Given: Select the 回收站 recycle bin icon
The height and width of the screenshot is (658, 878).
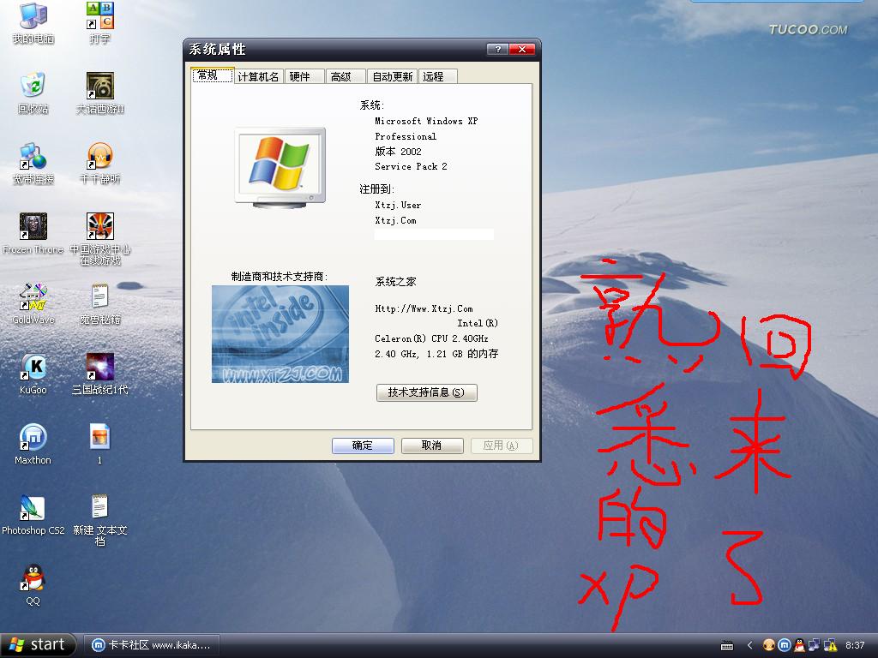Looking at the screenshot, I should pyautogui.click(x=33, y=93).
